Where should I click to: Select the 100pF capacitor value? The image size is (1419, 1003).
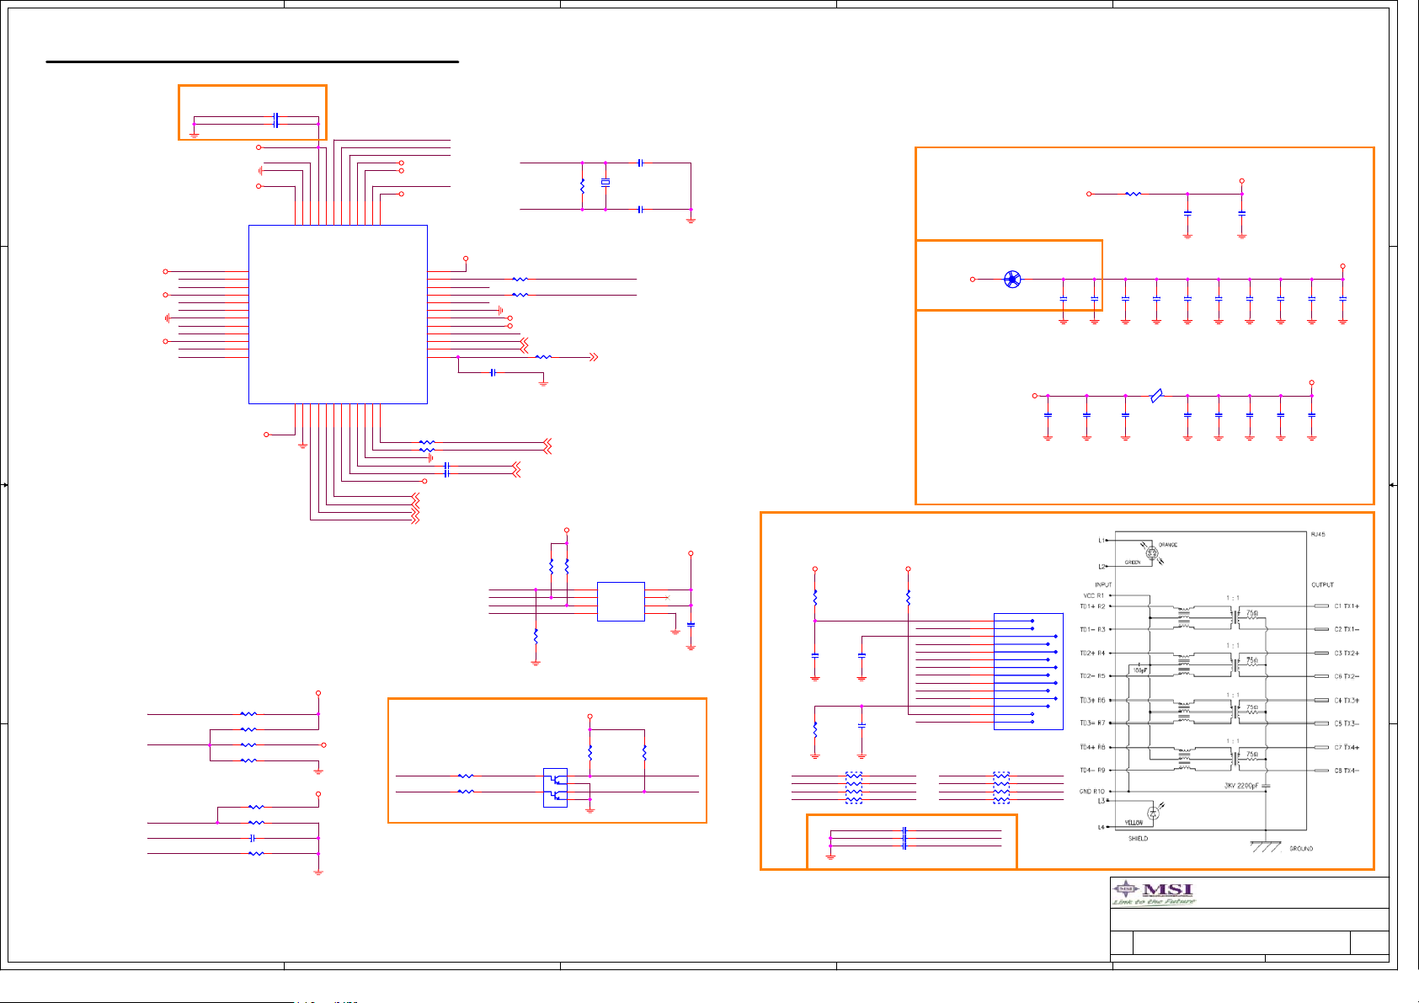pyautogui.click(x=1140, y=670)
